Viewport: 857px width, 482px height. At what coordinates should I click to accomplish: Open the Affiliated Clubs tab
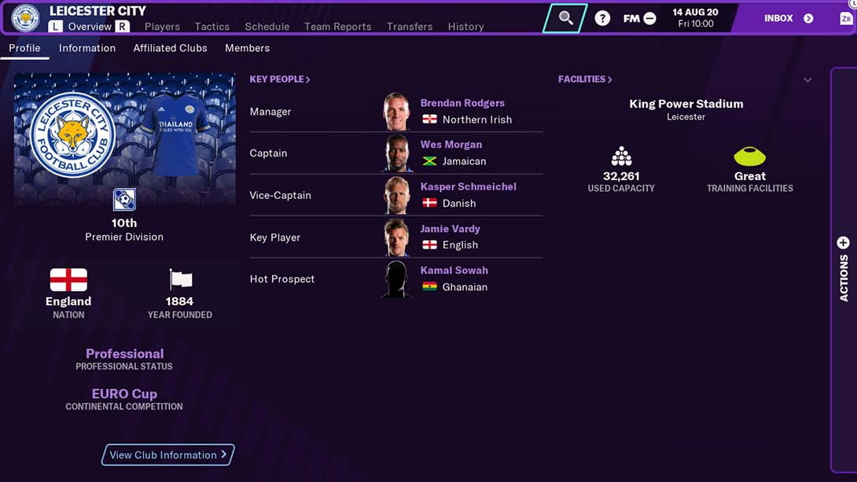pyautogui.click(x=170, y=48)
